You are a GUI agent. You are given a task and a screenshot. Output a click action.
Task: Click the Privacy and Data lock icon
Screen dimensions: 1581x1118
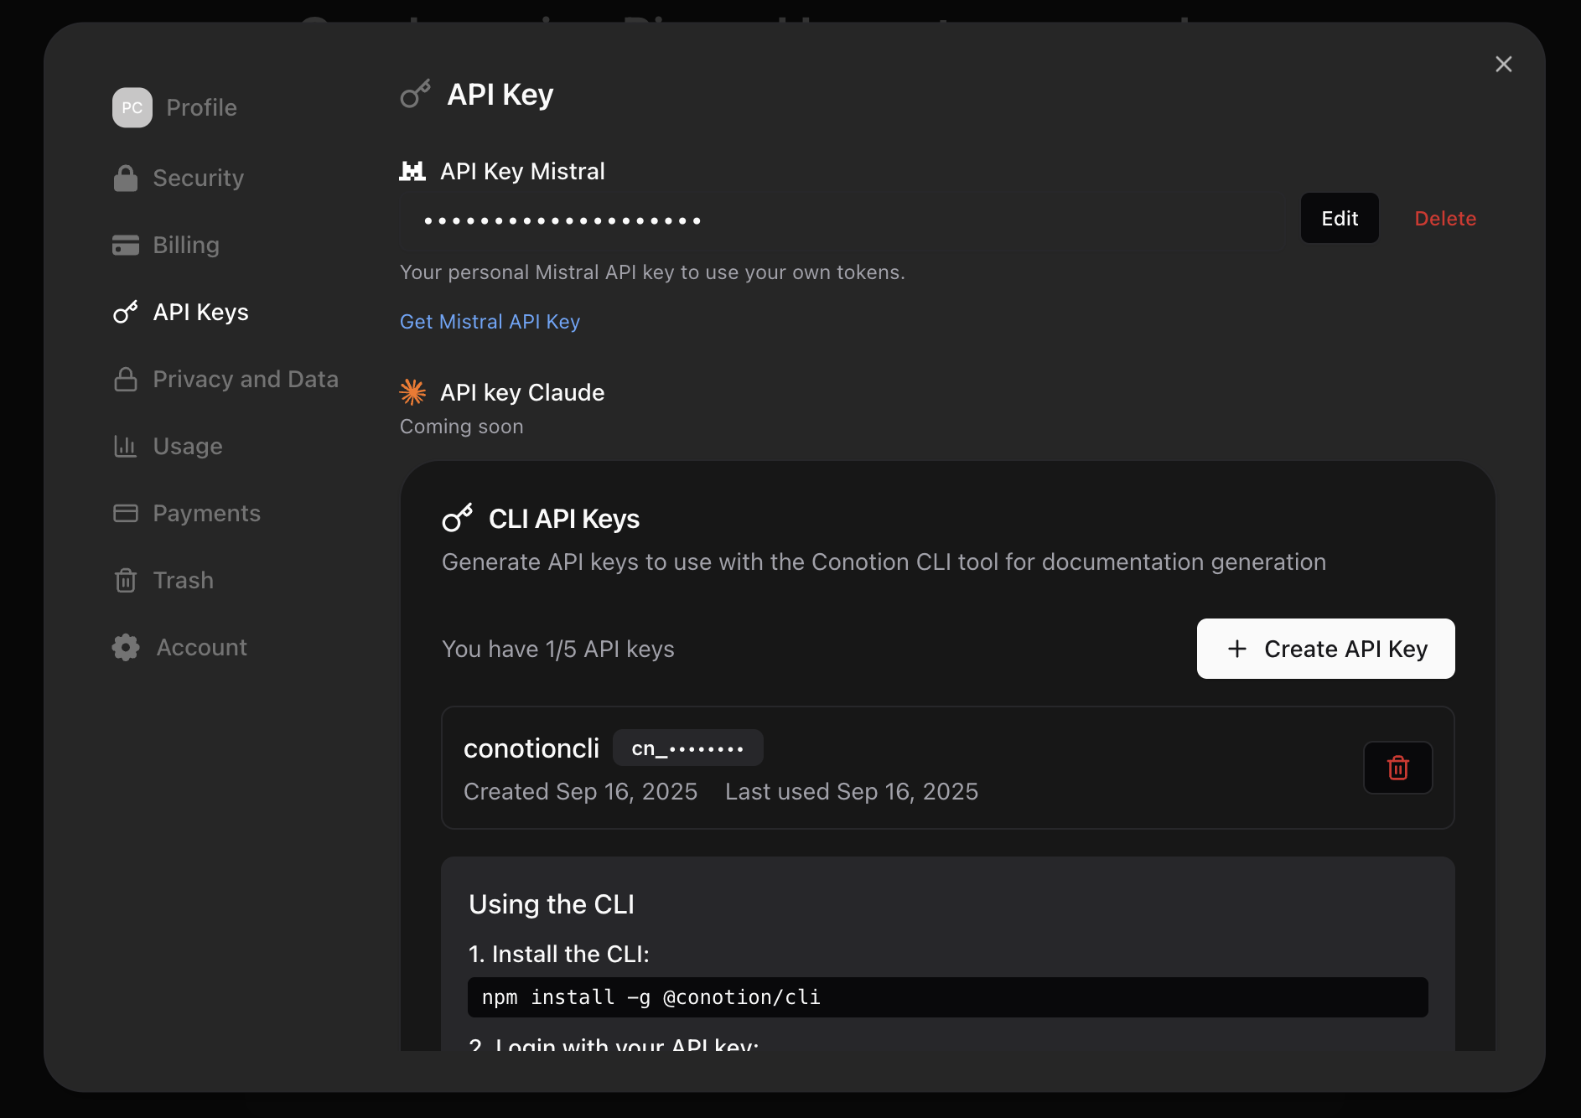pyautogui.click(x=126, y=379)
